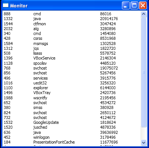Select the alg process name

coord(36,29)
